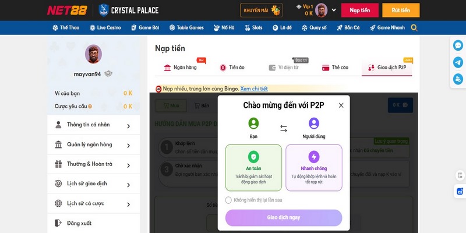This screenshot has height=233, width=466.
Task: Switch to the Thẻ cào tab
Action: point(336,68)
